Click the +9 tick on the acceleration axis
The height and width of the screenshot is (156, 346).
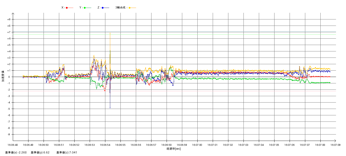[9, 19]
